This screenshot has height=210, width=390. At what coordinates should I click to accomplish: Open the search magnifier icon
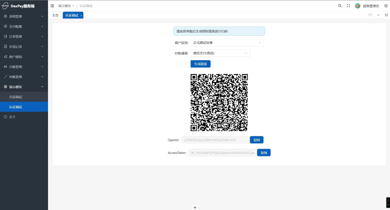340,6
